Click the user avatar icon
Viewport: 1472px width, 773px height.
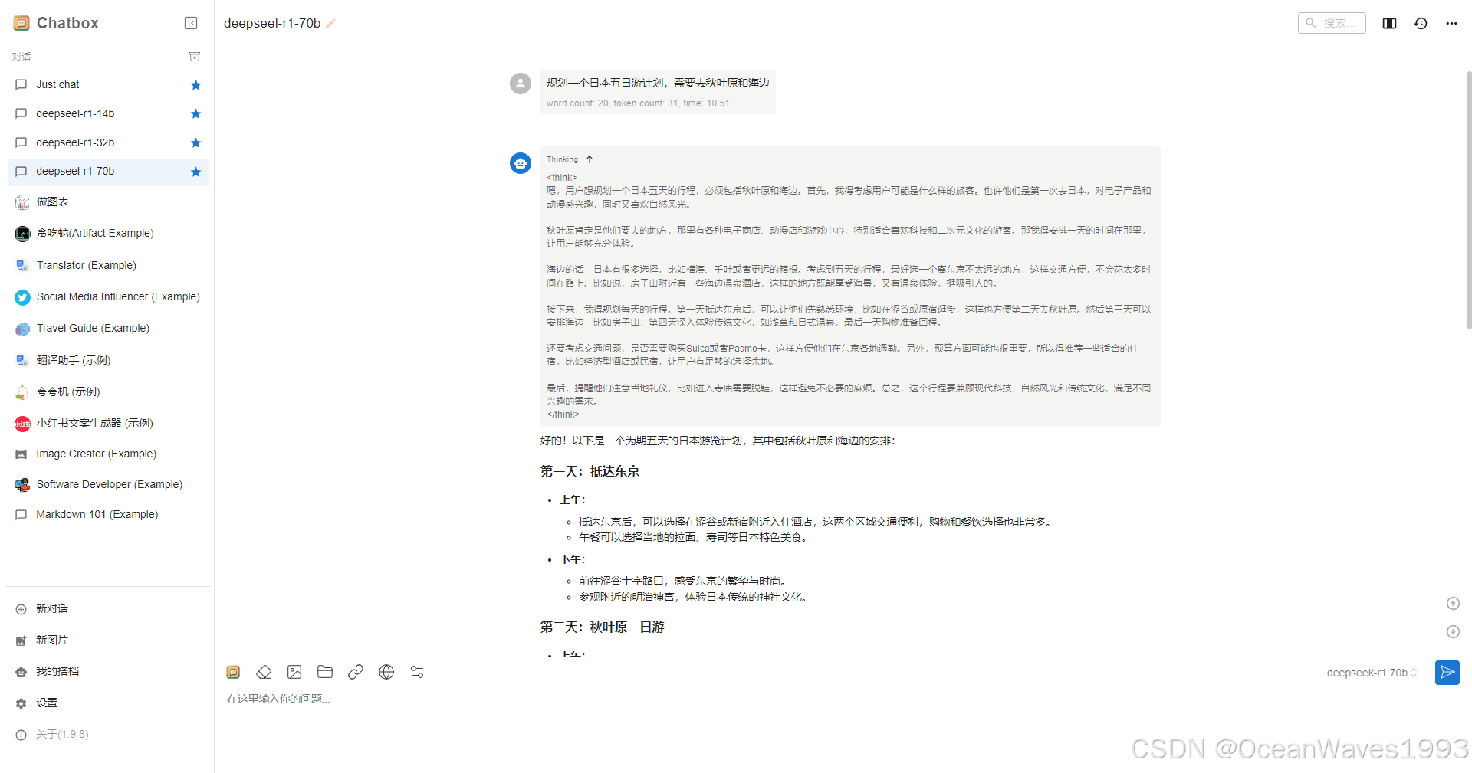click(x=521, y=84)
